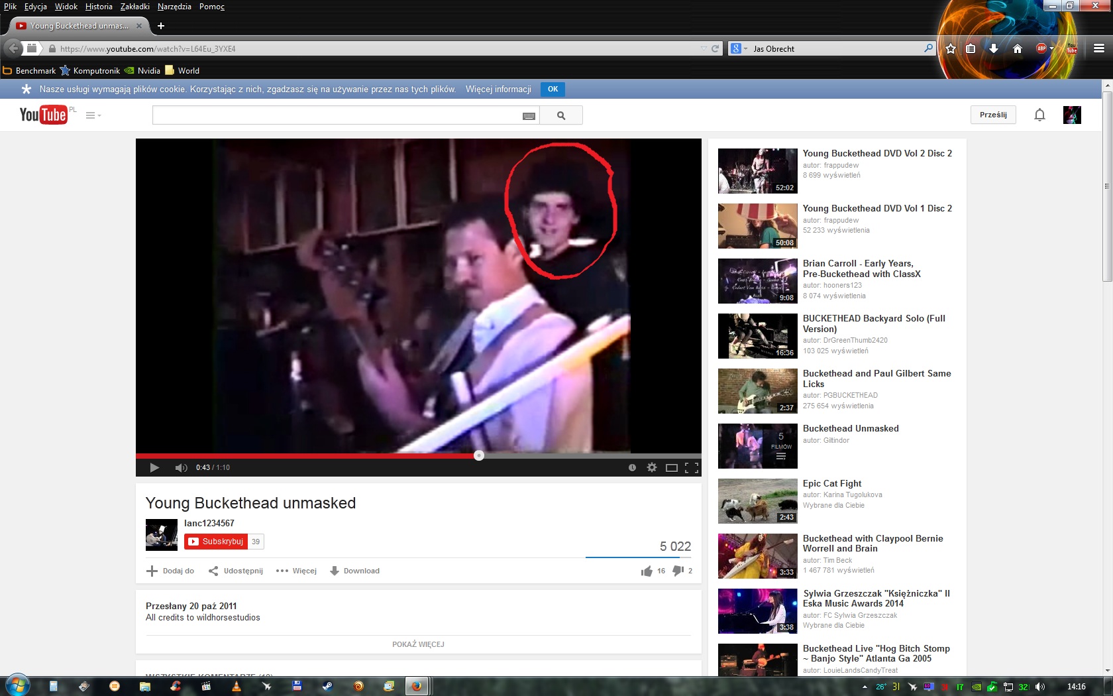Screen dimensions: 1113x696
Task: Focus the YouTube search field
Action: click(x=338, y=115)
